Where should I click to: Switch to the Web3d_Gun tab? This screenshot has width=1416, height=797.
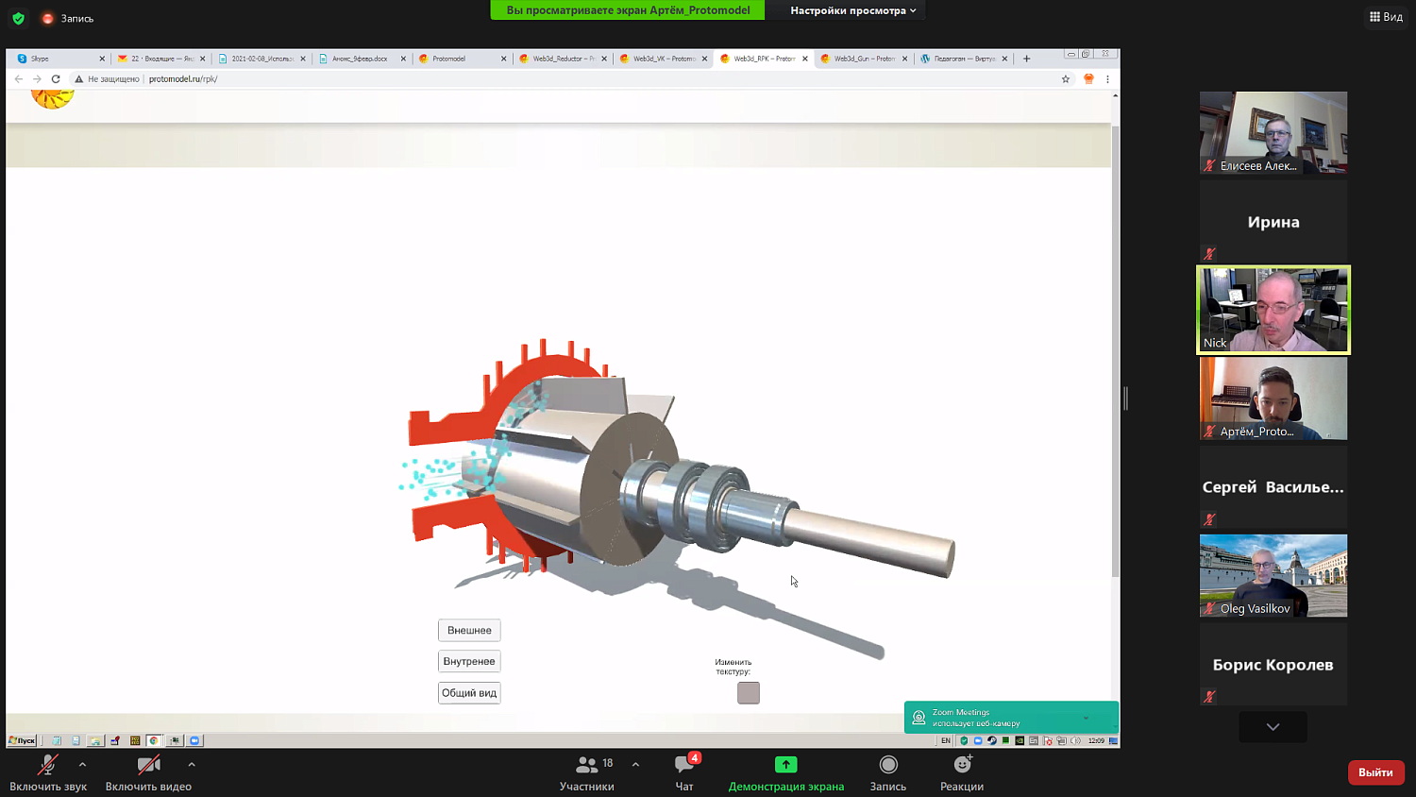tap(863, 59)
